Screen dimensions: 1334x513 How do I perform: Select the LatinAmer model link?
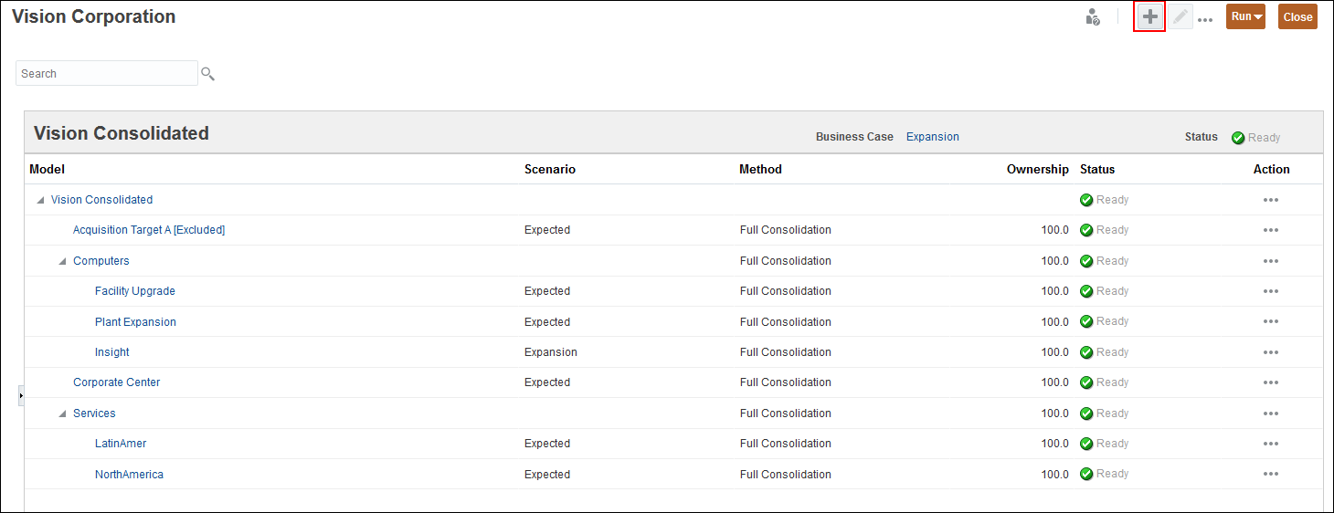(121, 444)
